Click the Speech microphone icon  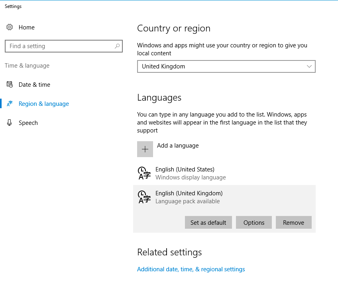tap(9, 123)
